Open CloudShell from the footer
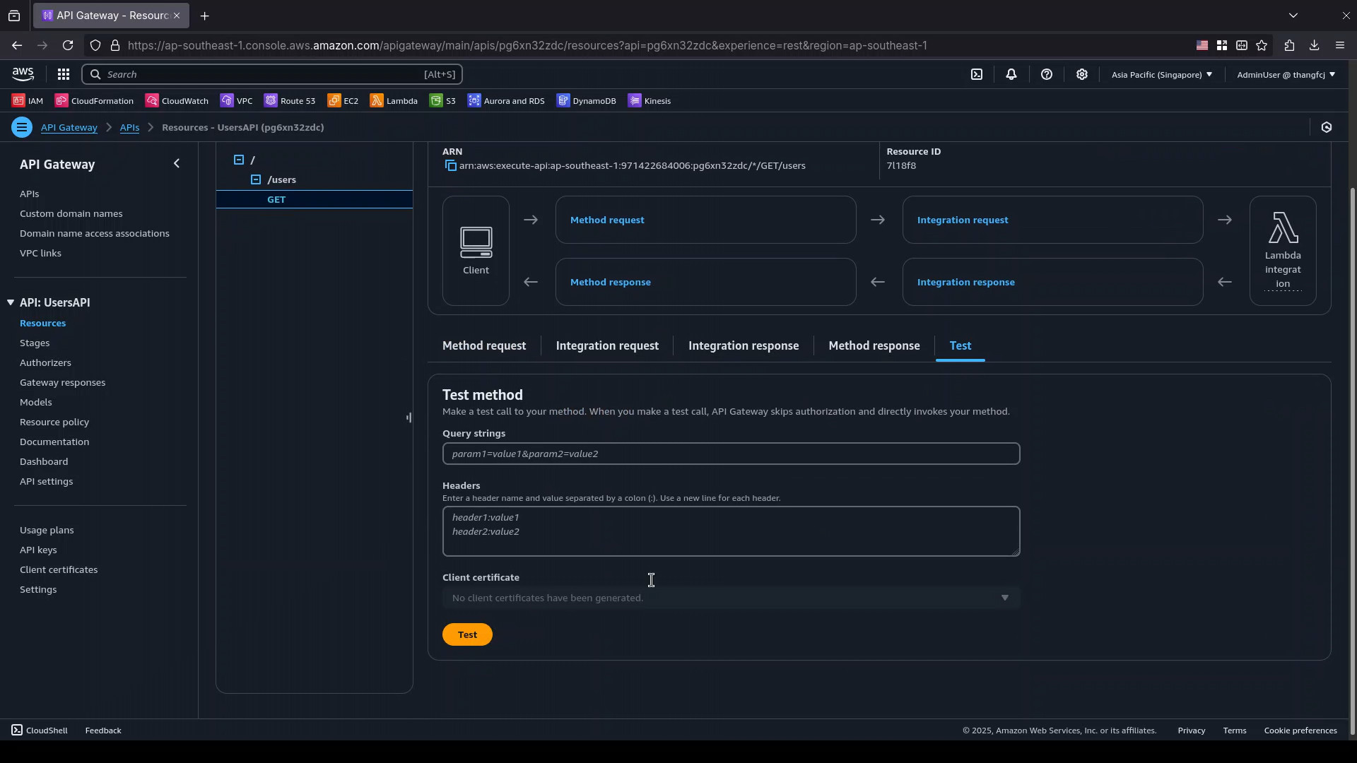 click(40, 731)
